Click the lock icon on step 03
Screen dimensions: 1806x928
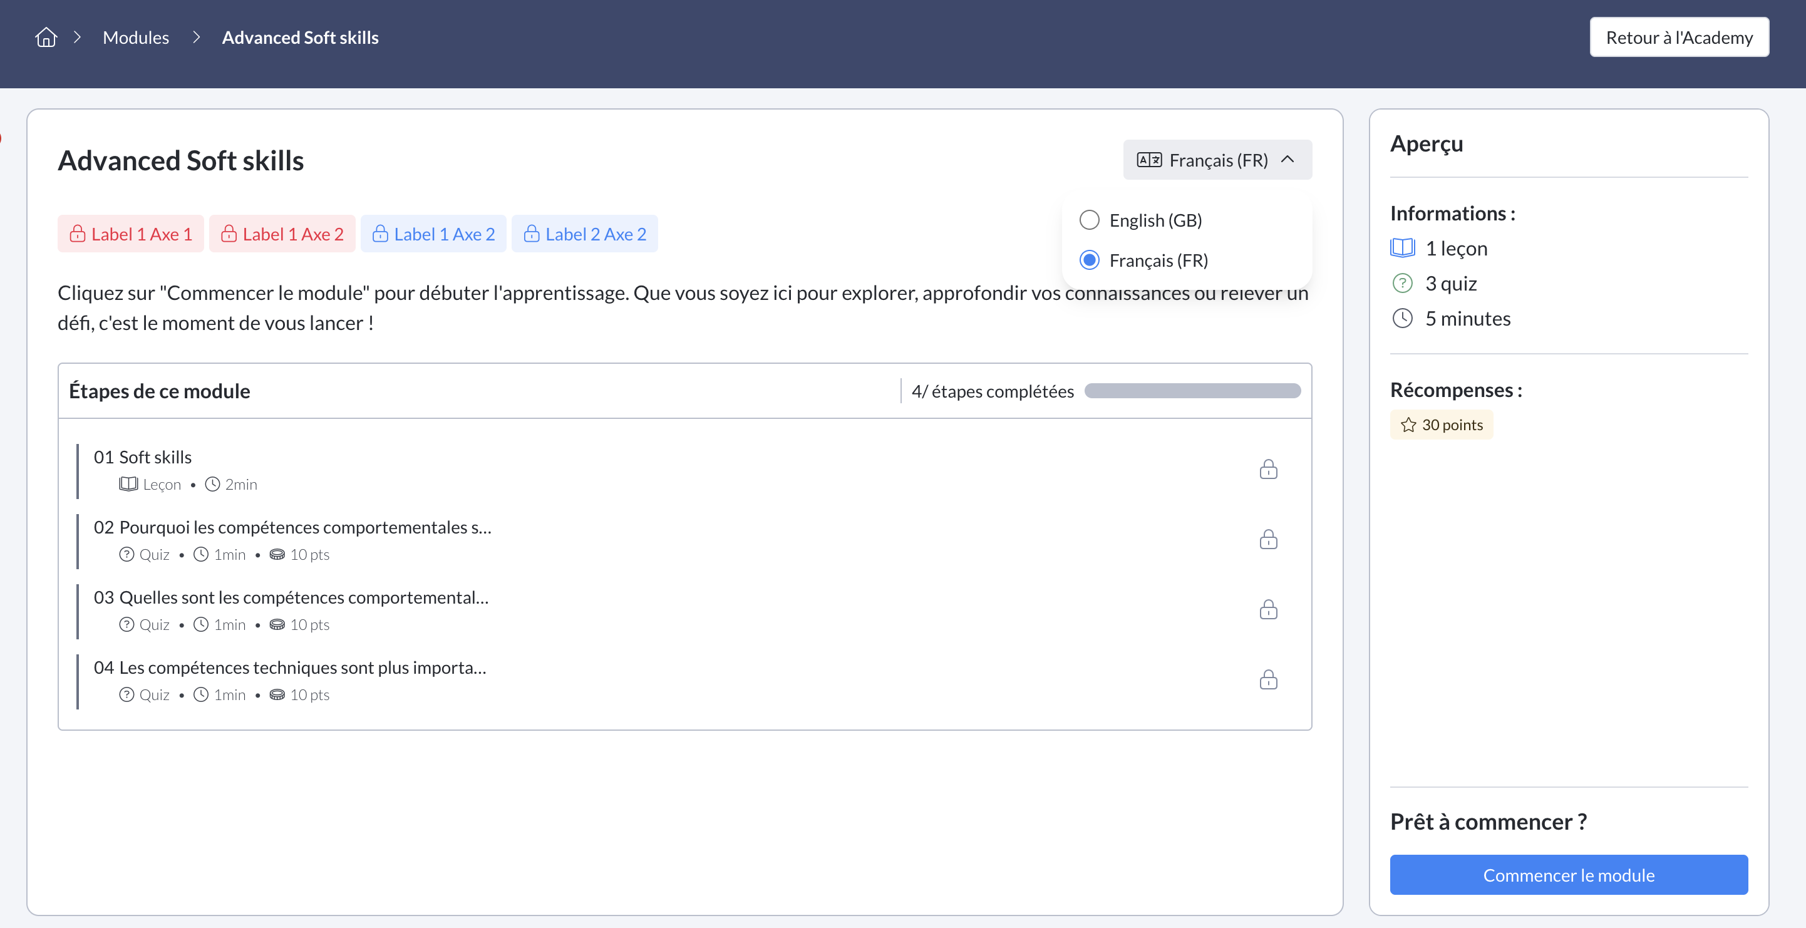1267,609
